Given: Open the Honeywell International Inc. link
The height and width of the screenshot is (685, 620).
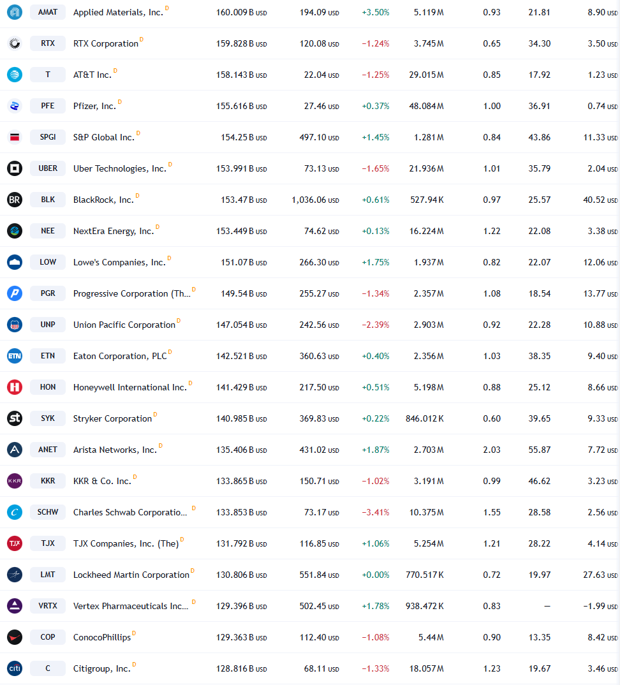Looking at the screenshot, I should pos(129,388).
